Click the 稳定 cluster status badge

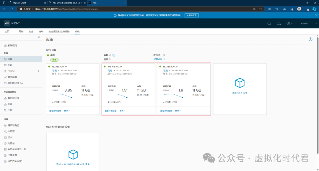tap(54, 60)
